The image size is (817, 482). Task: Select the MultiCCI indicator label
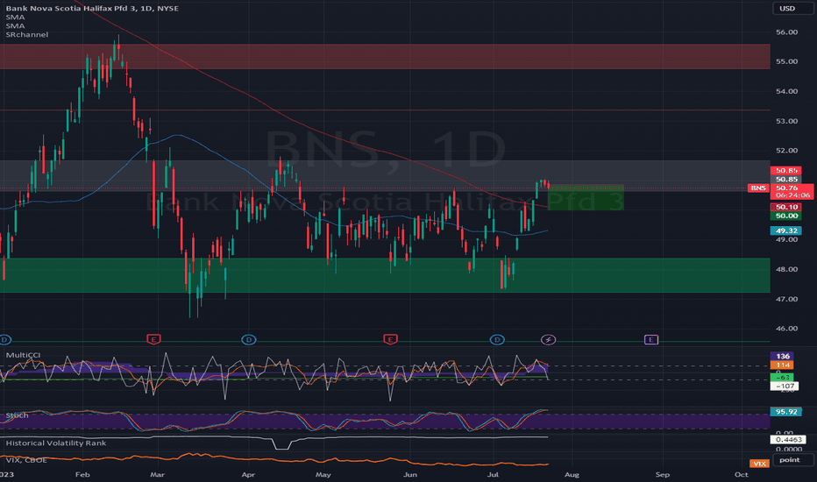tap(23, 355)
